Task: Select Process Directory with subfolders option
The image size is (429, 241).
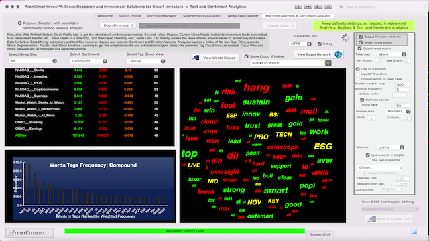Action: click(x=19, y=23)
